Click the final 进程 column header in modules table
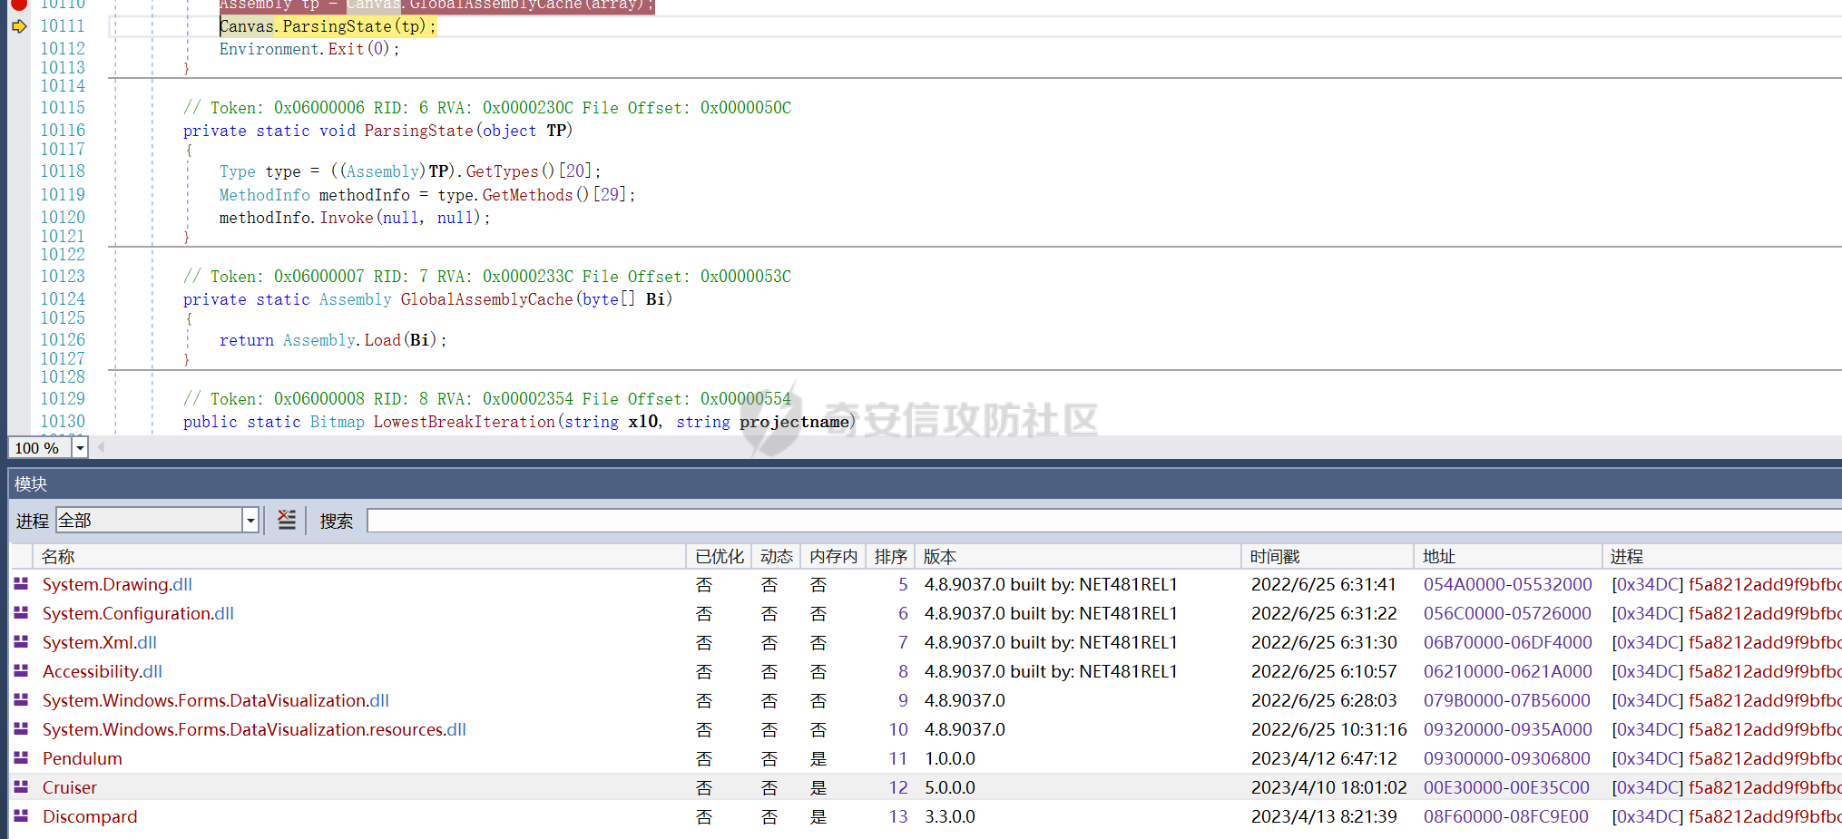 click(x=1722, y=556)
